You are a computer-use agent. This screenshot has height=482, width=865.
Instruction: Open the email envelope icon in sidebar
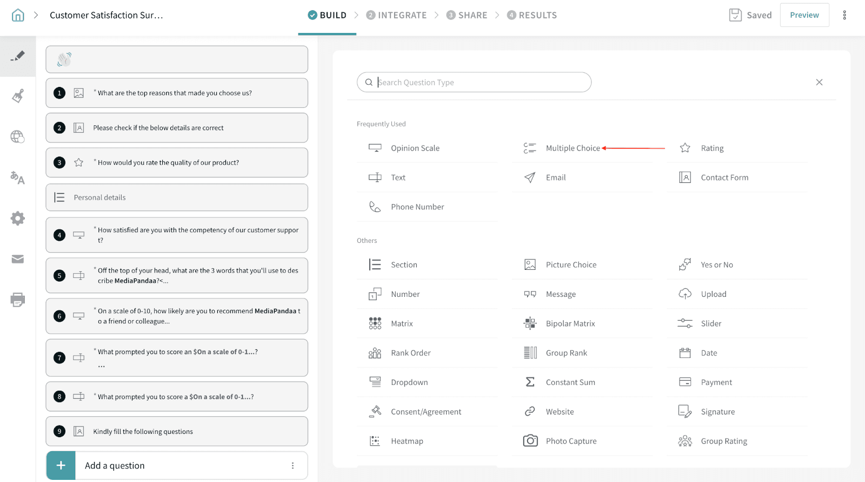coord(18,259)
